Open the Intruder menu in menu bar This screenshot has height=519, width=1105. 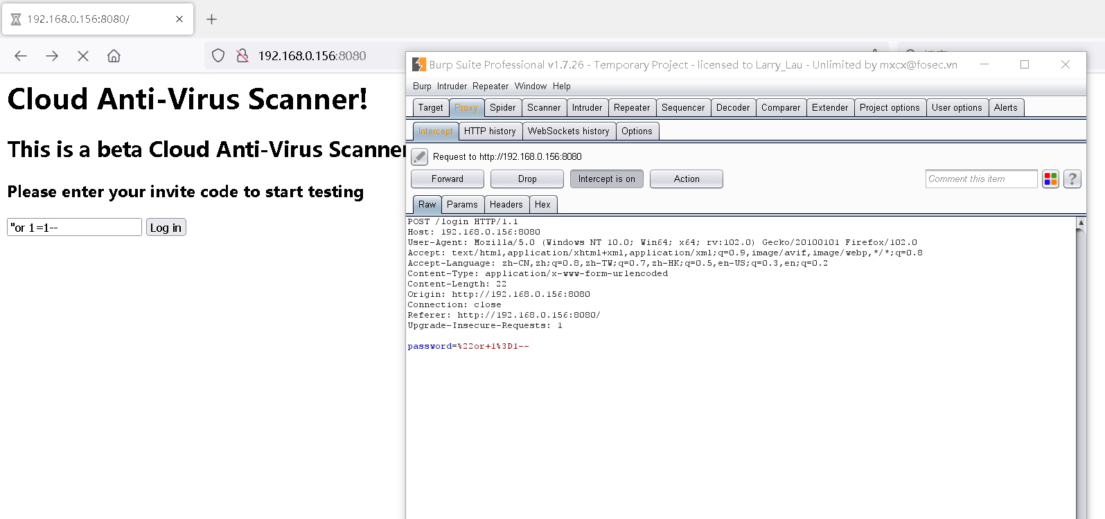pyautogui.click(x=452, y=86)
